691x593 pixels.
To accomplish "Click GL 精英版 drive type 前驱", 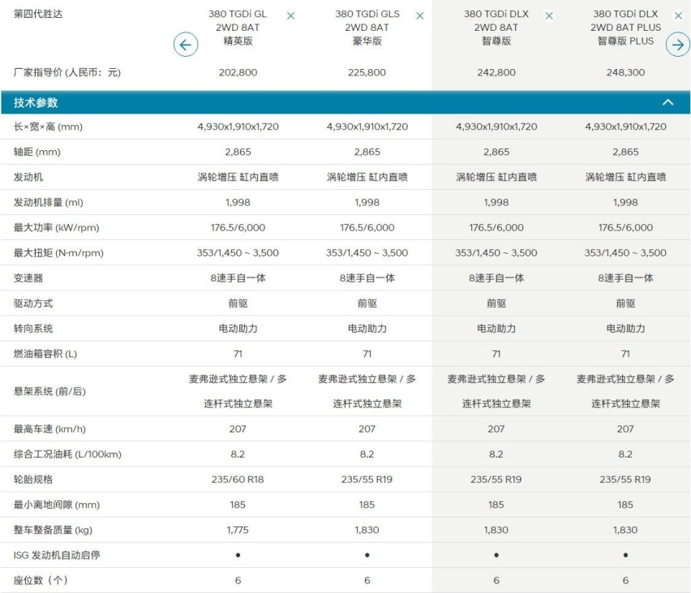I will (x=238, y=303).
